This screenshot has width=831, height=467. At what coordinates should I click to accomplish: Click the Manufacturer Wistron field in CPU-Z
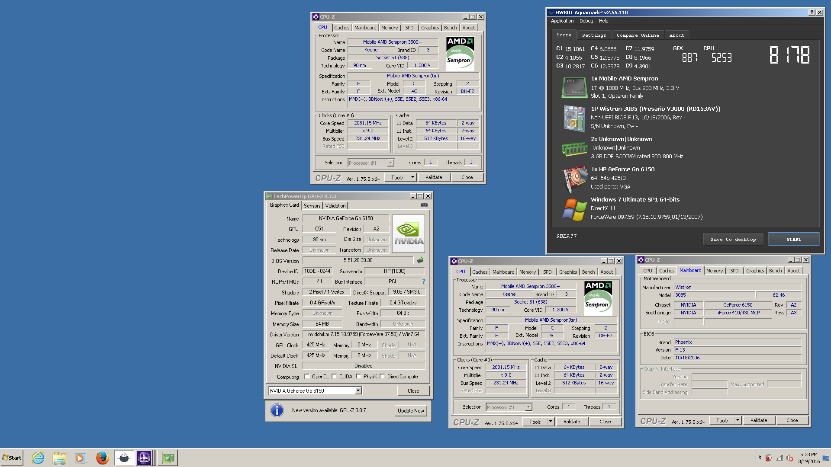[738, 287]
